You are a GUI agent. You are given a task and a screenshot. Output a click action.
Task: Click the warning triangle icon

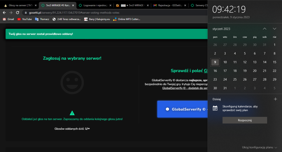[72, 113]
